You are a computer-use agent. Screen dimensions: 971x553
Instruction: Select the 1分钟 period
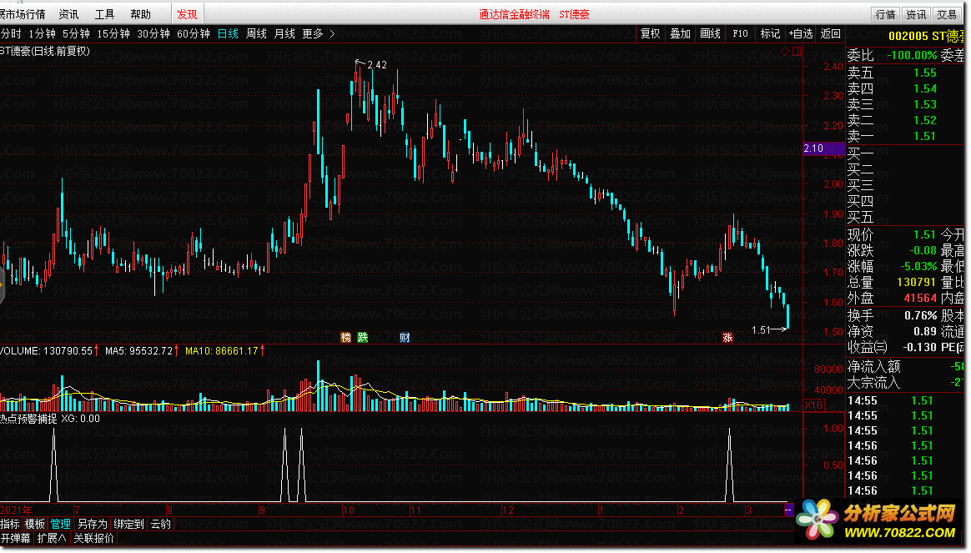[x=42, y=33]
